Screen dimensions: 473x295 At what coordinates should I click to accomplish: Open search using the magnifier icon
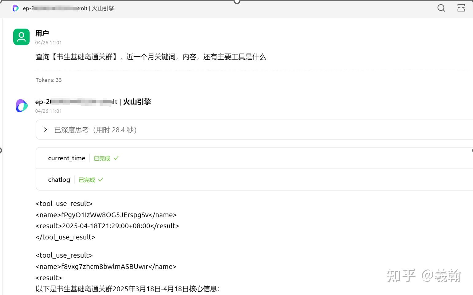pyautogui.click(x=441, y=8)
